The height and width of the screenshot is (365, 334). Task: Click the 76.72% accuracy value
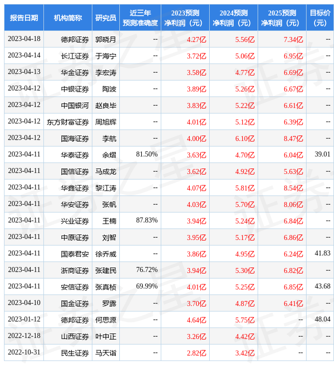(x=147, y=270)
